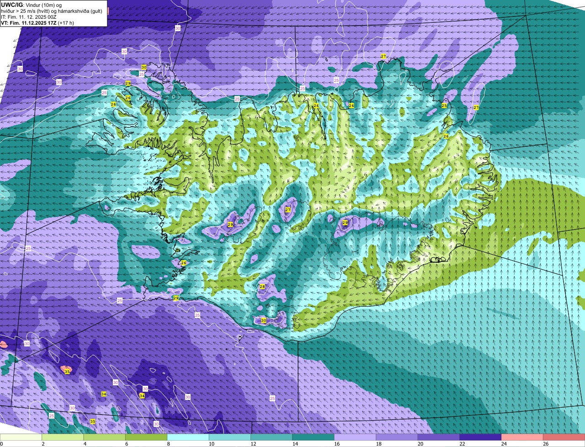Click the 0–2 m/s palest yellow legend swatch
585x447 pixels.
pos(21,437)
